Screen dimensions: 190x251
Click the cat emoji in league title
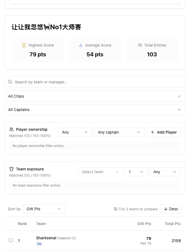point(46,27)
